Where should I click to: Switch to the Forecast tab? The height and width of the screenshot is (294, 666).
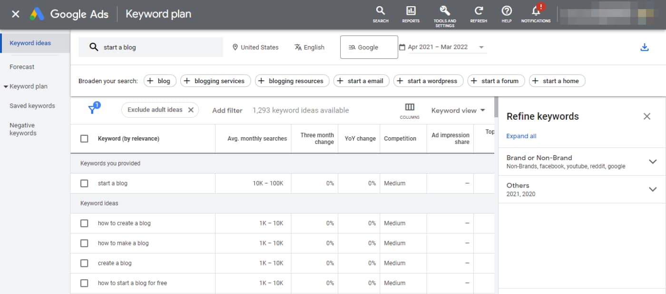[x=22, y=66]
